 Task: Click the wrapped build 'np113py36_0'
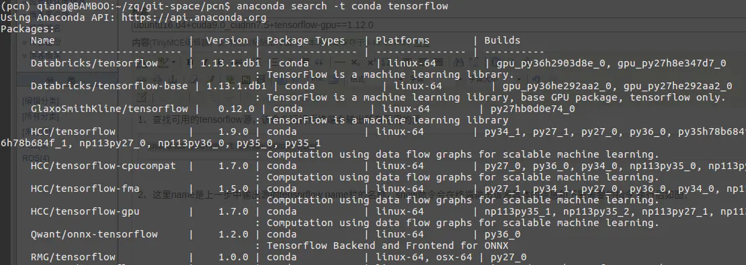pos(192,143)
